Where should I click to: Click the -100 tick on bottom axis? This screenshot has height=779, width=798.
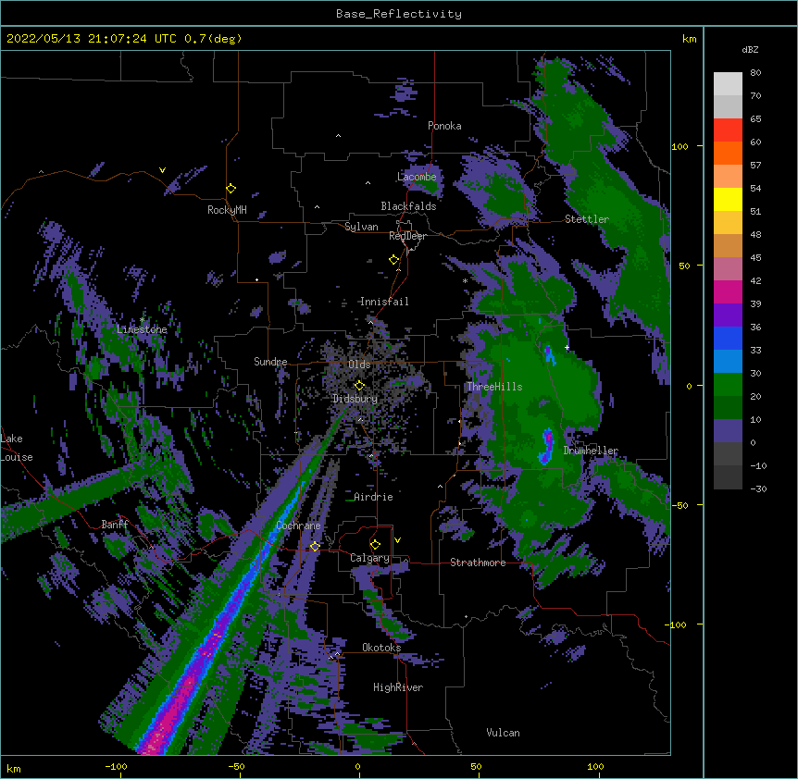[x=116, y=766]
